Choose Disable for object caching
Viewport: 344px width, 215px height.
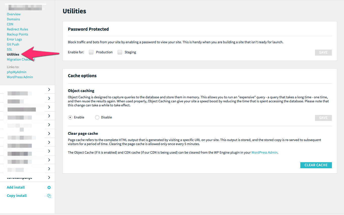(97, 117)
